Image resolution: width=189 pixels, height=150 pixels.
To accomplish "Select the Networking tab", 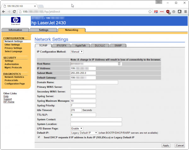I will [x=72, y=30].
